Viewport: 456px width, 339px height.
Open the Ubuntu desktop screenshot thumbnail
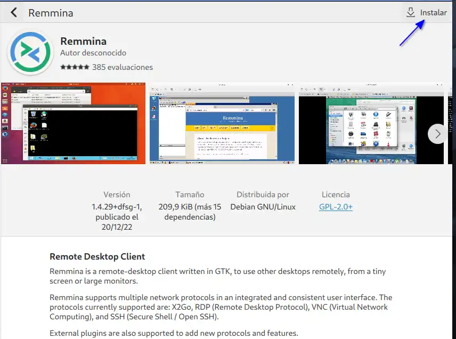tap(73, 123)
